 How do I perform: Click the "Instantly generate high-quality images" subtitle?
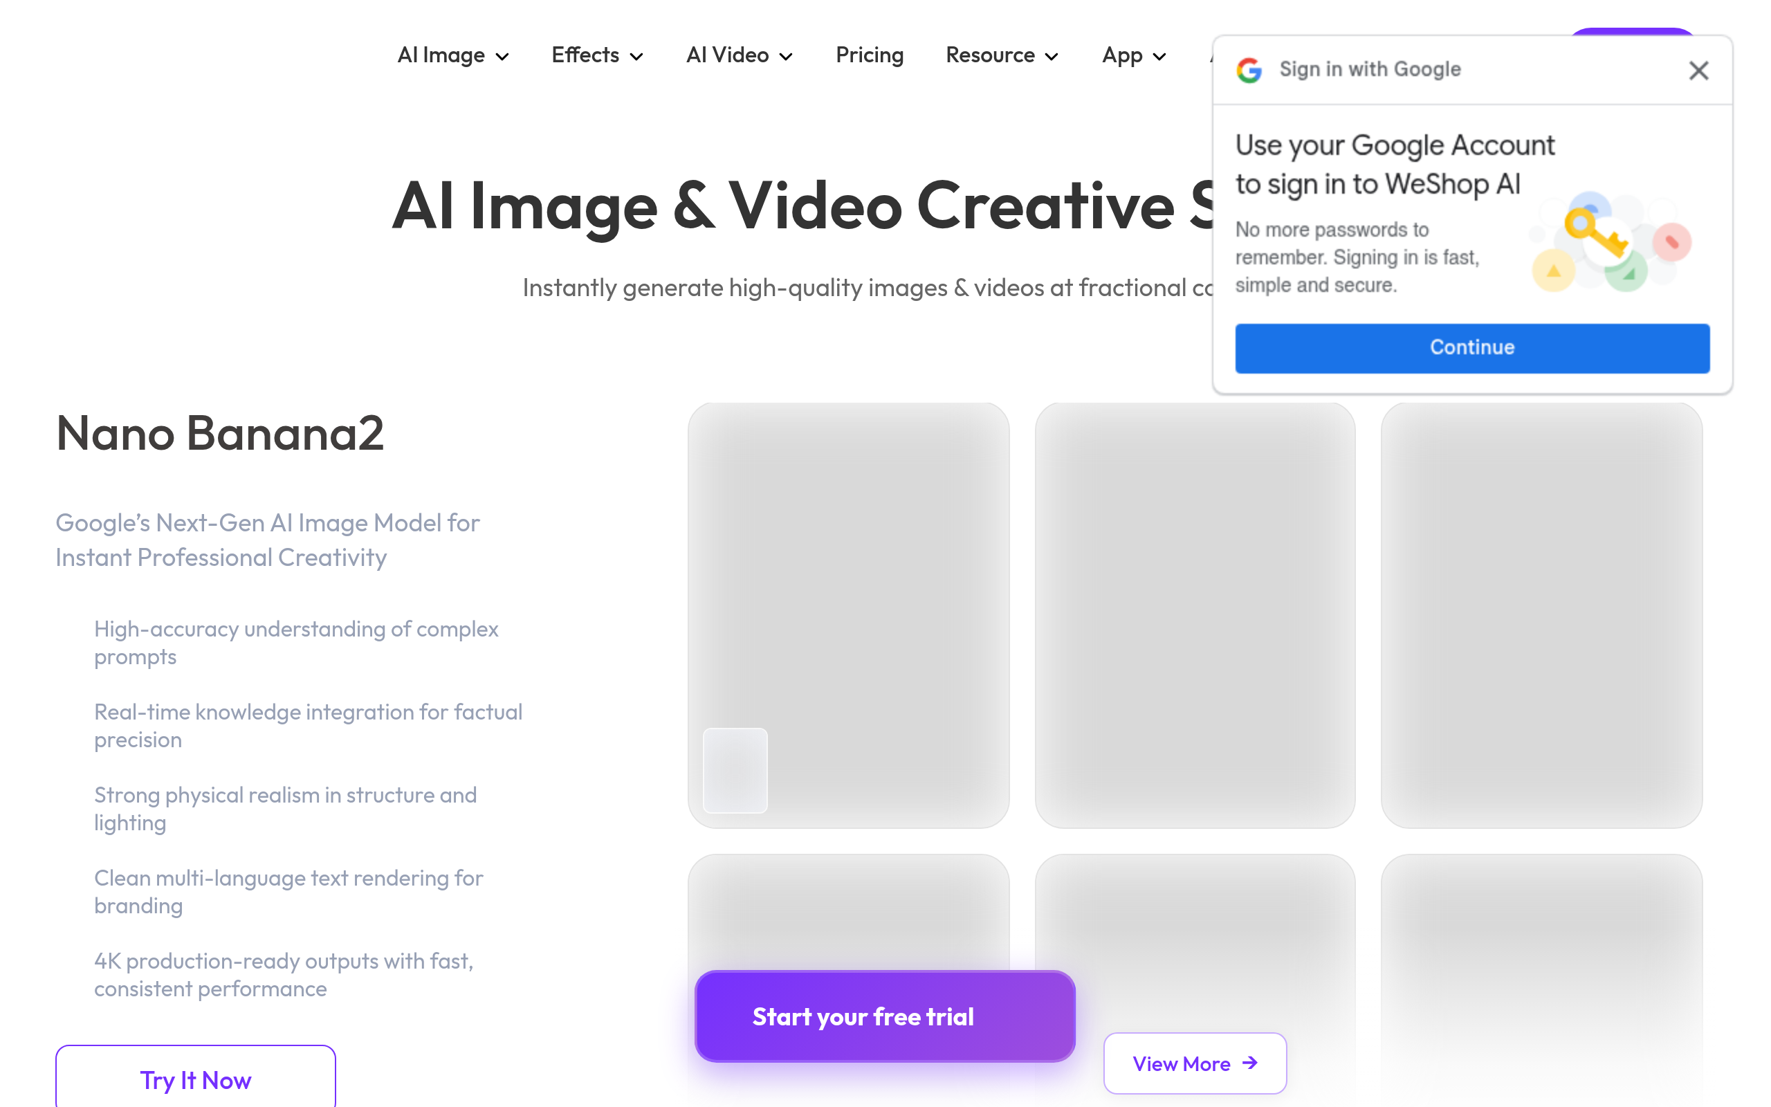[868, 288]
